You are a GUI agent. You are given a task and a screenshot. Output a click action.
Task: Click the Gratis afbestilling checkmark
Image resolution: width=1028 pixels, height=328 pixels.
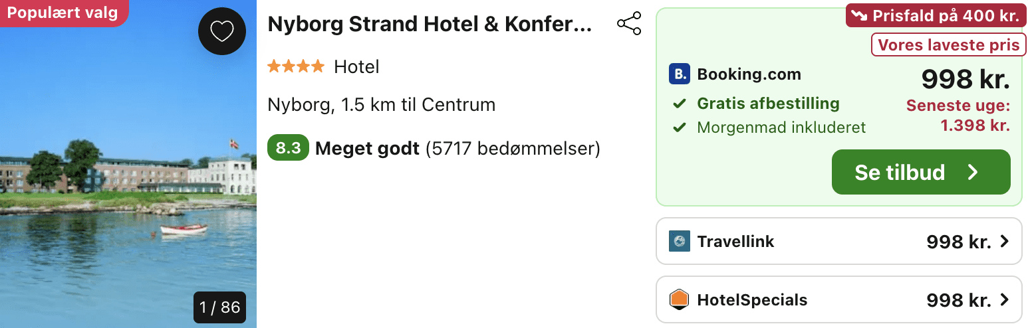pos(679,104)
